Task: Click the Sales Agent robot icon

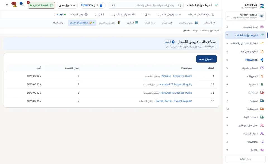Action: [x=86, y=15]
